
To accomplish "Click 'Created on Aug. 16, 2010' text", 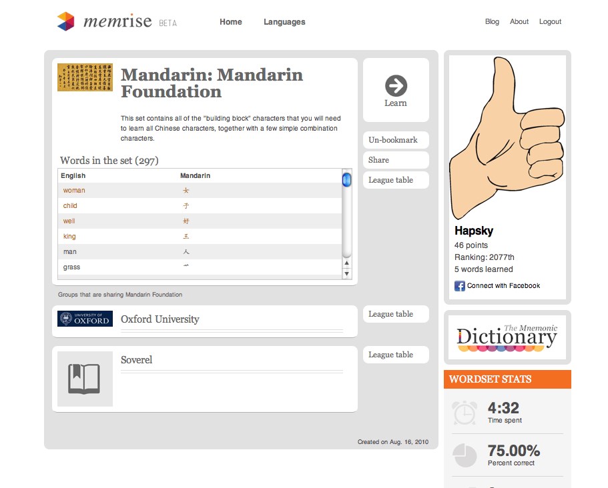I will click(393, 442).
